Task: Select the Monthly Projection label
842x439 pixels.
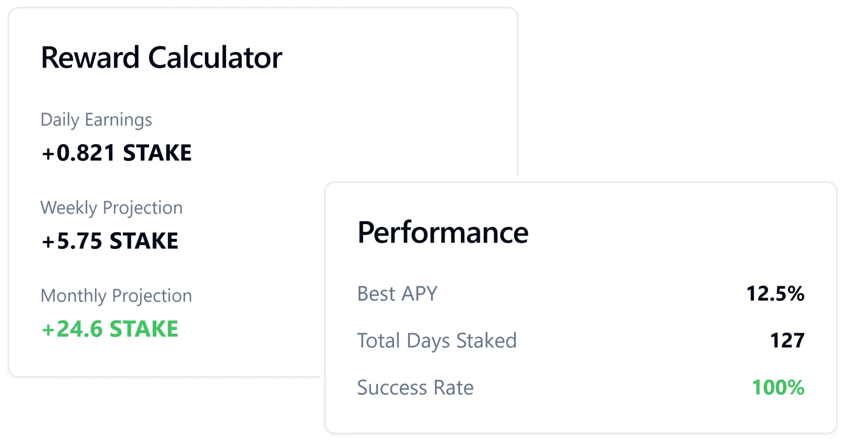Action: (x=116, y=296)
